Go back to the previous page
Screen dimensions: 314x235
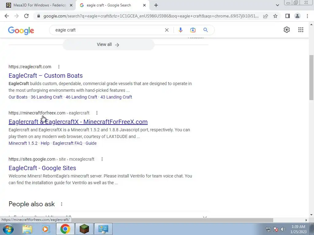point(7,16)
